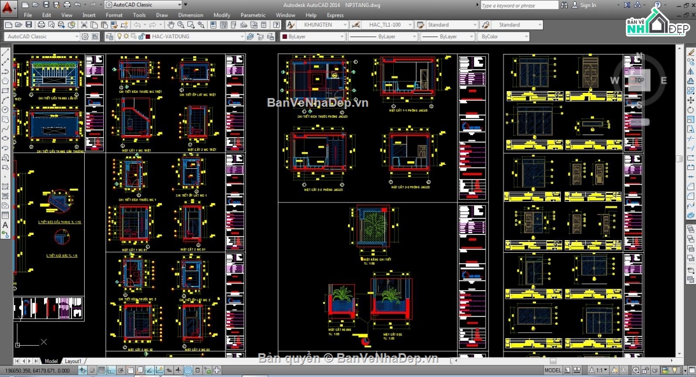Image resolution: width=696 pixels, height=377 pixels.
Task: Open ByColor plot style dropdown
Action: pyautogui.click(x=503, y=37)
